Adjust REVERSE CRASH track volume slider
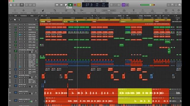 (x=31, y=77)
